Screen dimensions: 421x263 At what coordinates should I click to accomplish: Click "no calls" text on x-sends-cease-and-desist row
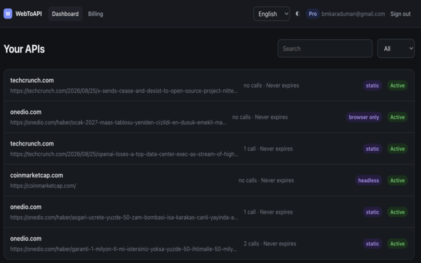(253, 85)
